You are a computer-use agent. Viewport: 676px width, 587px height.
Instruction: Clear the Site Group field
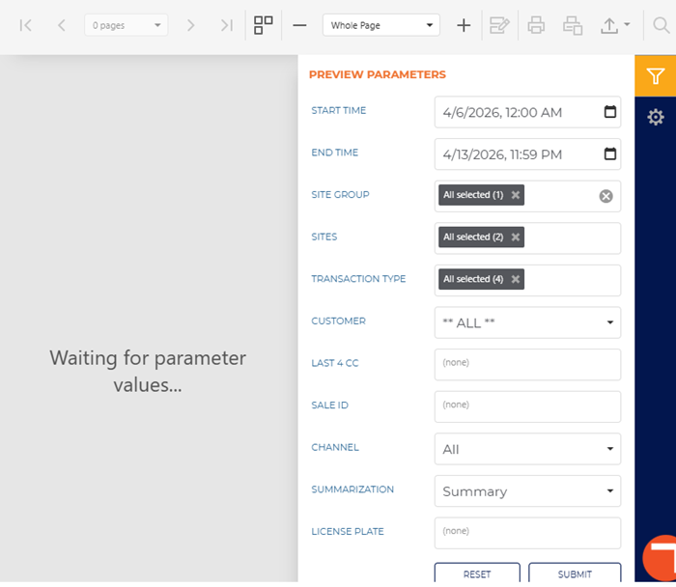606,196
